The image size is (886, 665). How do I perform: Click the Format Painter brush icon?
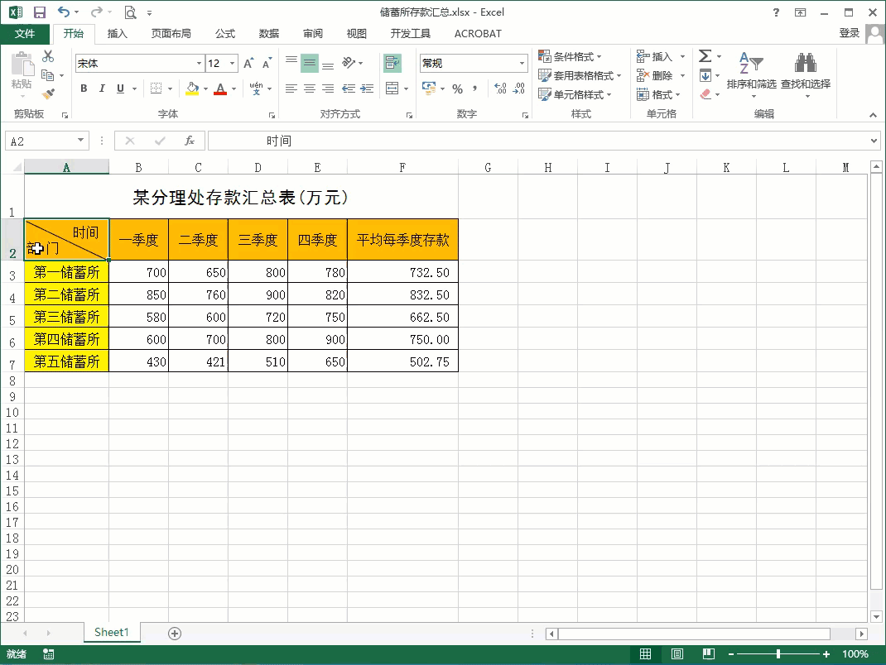point(48,93)
